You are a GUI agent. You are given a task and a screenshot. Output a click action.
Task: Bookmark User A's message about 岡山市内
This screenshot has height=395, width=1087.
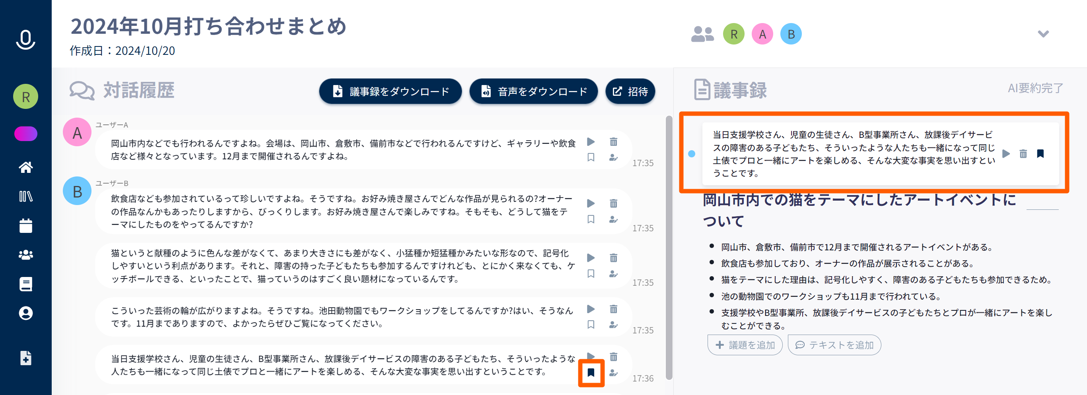(x=591, y=158)
